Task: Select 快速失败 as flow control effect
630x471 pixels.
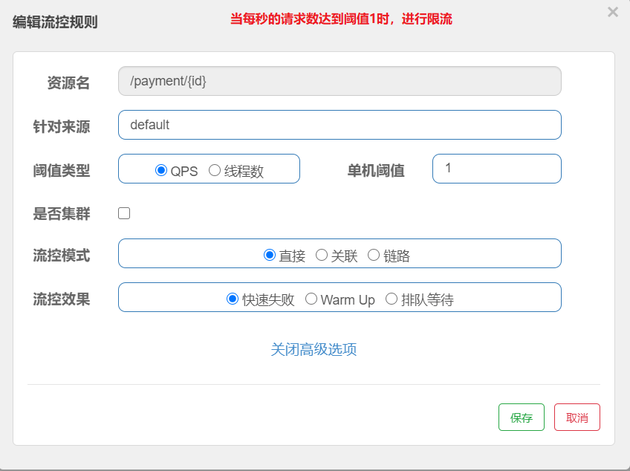Action: click(233, 299)
